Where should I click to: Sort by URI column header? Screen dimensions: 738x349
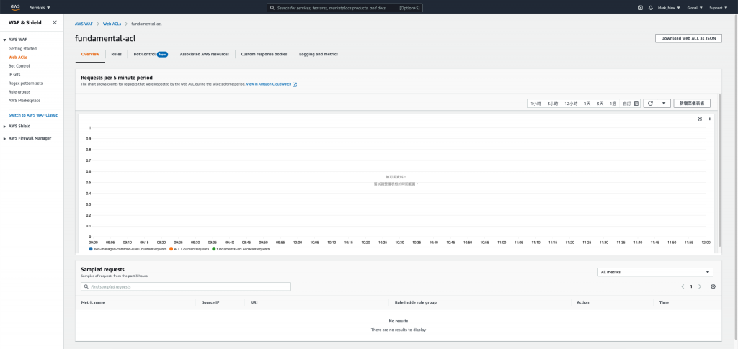click(x=254, y=302)
